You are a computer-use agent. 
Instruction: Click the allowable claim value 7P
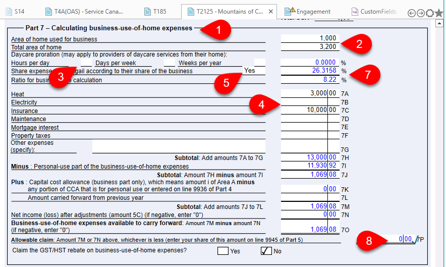(x=405, y=239)
